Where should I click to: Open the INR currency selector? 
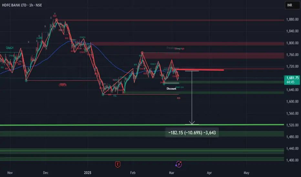[x=292, y=5]
